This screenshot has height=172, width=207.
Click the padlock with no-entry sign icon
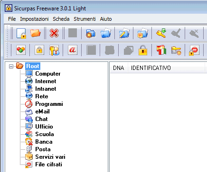[194, 51]
